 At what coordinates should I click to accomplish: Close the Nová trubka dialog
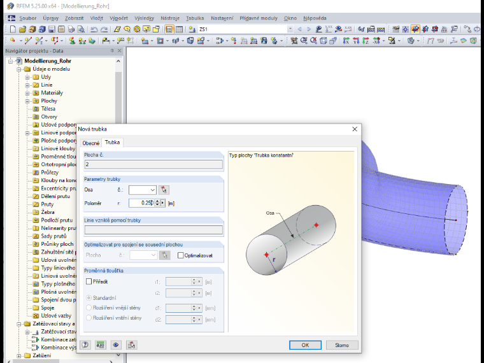click(355, 129)
